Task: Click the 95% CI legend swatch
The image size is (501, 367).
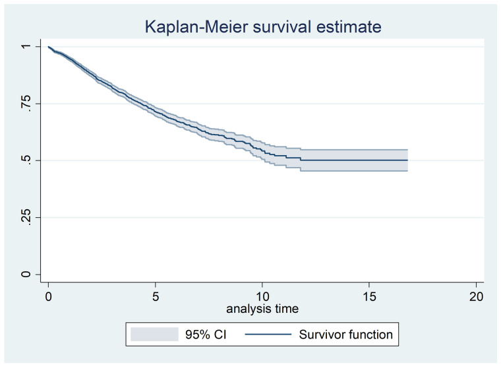Action: (154, 335)
